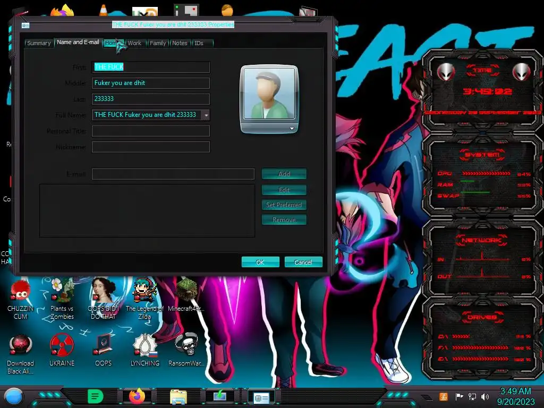This screenshot has height=408, width=544.
Task: Switch to the Family tab
Action: coord(158,43)
